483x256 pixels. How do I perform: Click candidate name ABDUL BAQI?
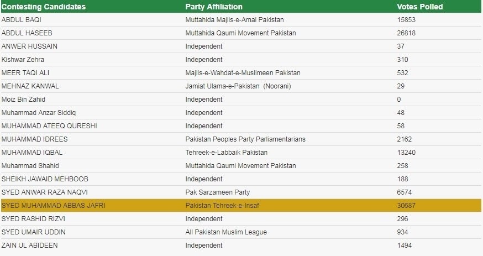[21, 20]
